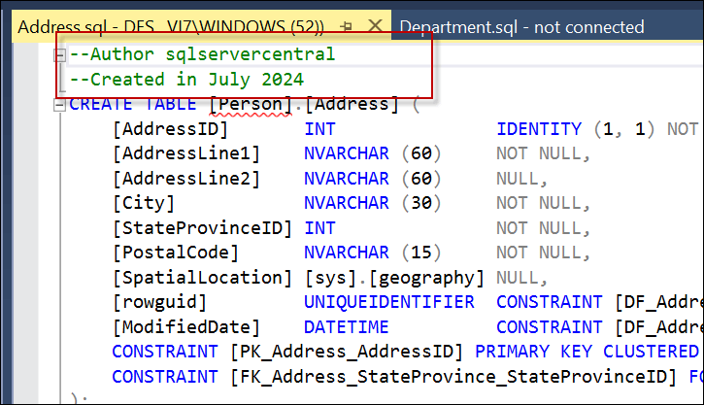Click NVARCHAR type on the PostalCode line
This screenshot has width=704, height=405.
[x=346, y=253]
